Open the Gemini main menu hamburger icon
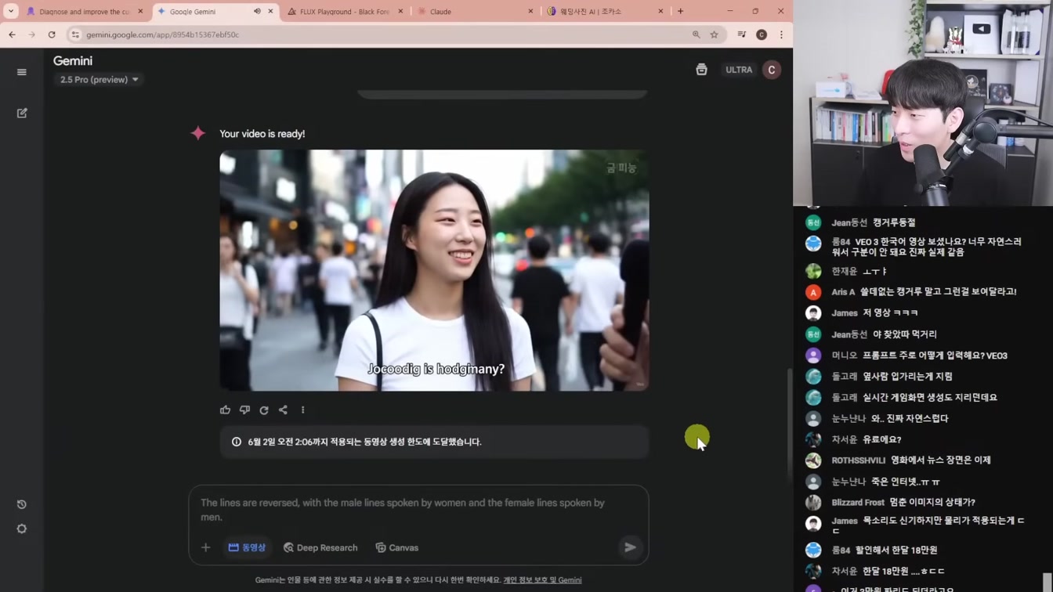1053x592 pixels. pyautogui.click(x=22, y=72)
